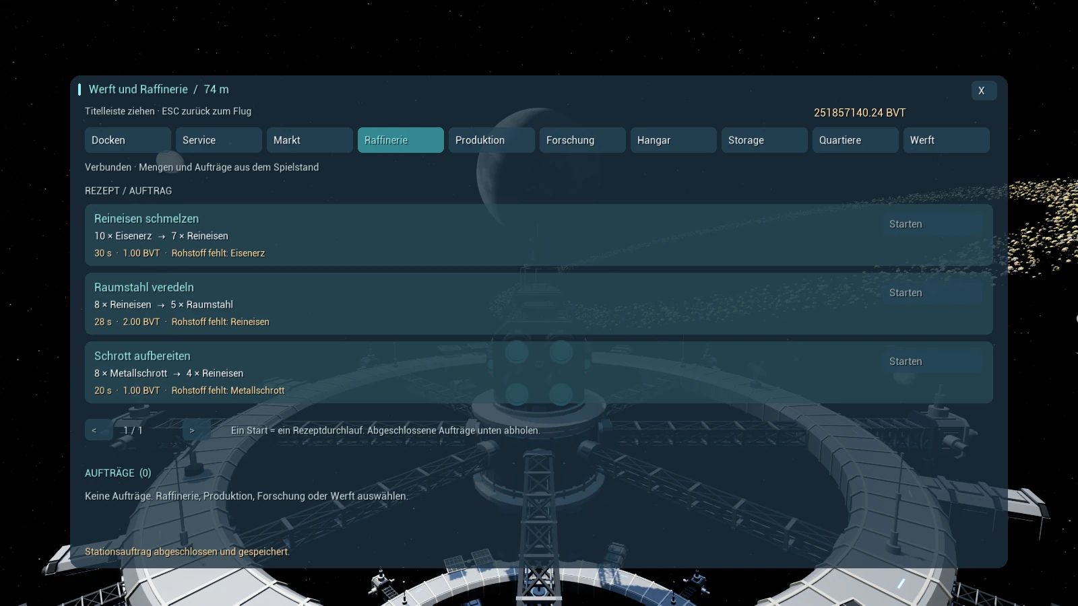This screenshot has width=1078, height=606.
Task: Click the 'Rohstoff fehlt: Reineisen' warning
Action: pos(220,322)
